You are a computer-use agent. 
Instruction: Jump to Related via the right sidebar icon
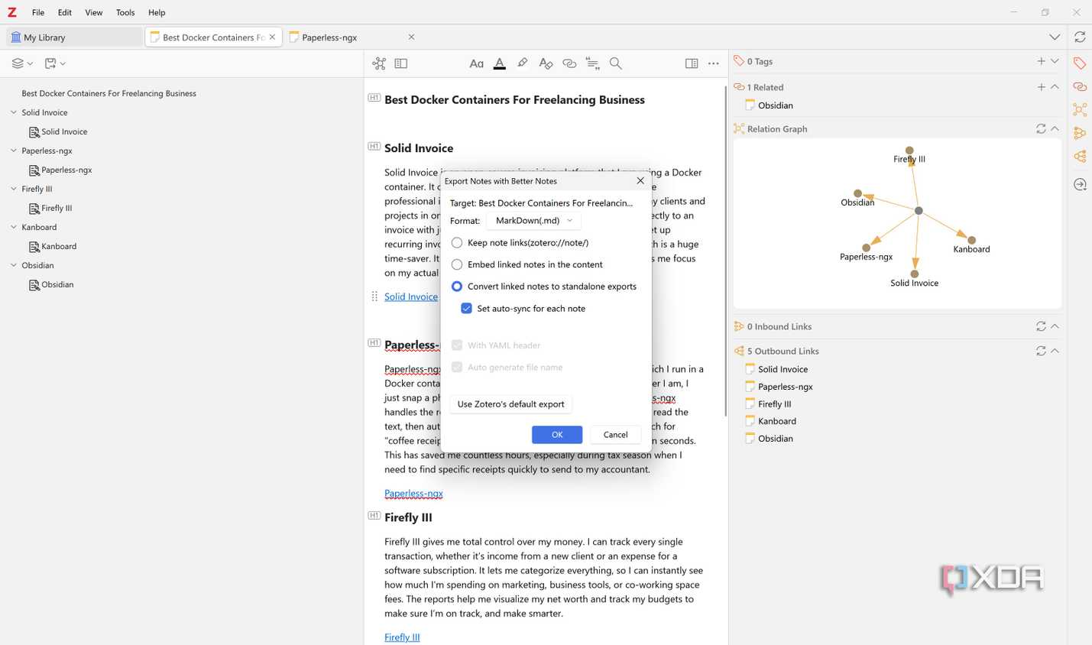click(x=1080, y=86)
